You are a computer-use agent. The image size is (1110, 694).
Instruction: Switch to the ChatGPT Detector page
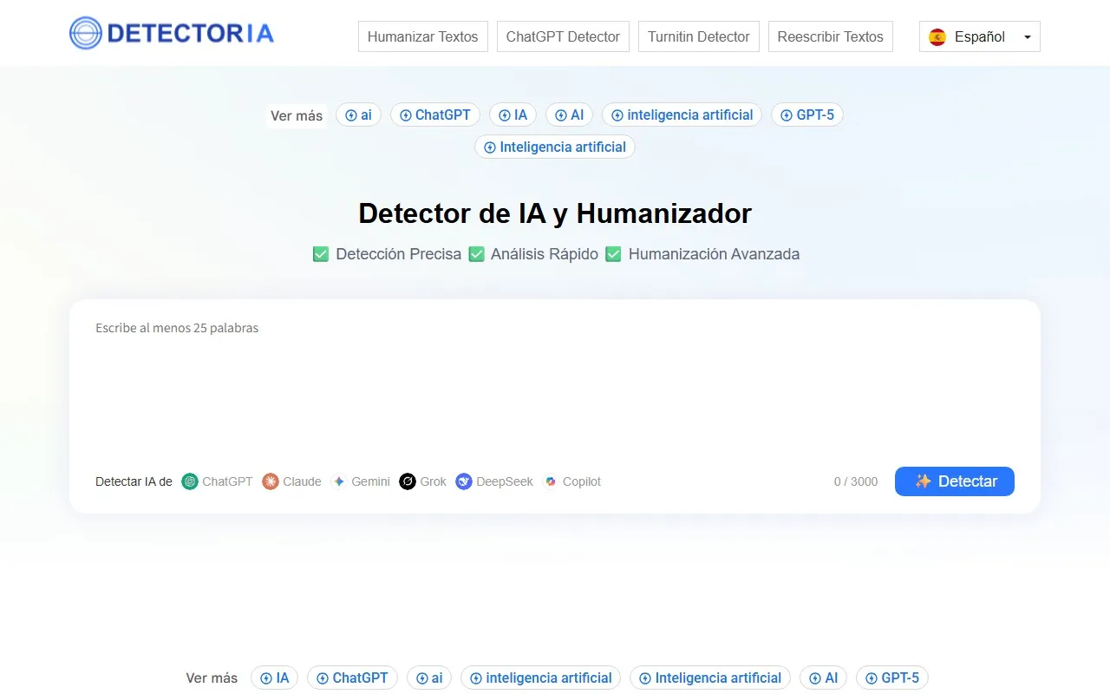tap(563, 36)
